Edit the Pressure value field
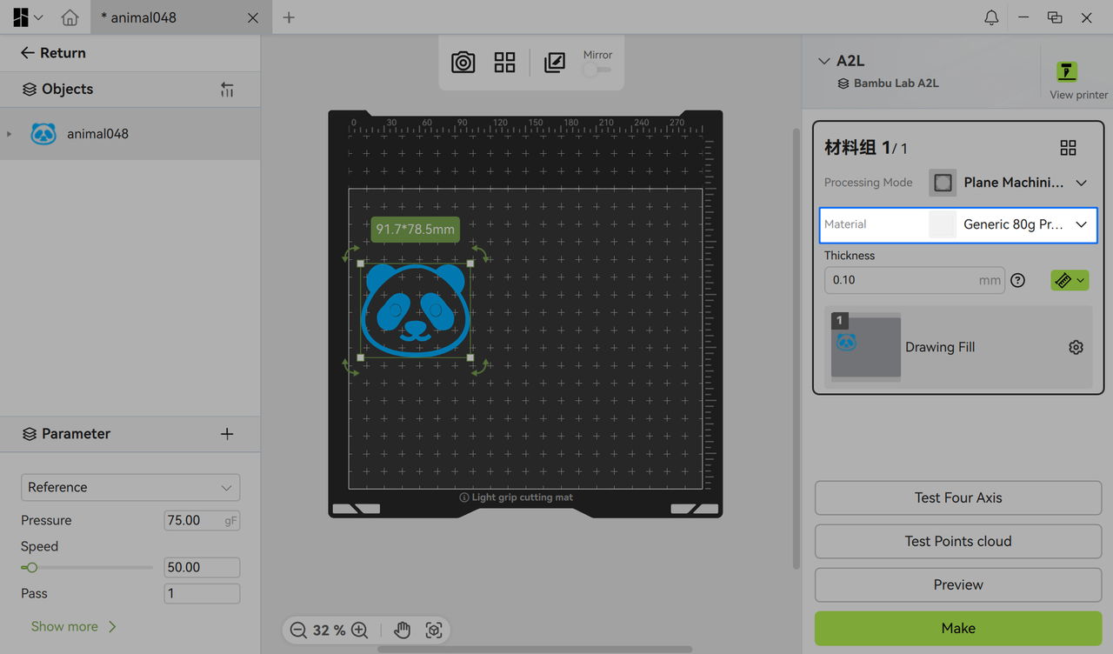 pos(202,520)
